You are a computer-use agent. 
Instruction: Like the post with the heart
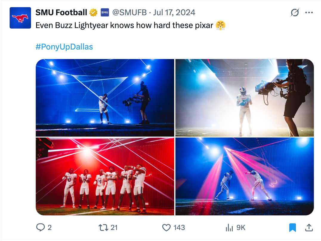point(166,228)
